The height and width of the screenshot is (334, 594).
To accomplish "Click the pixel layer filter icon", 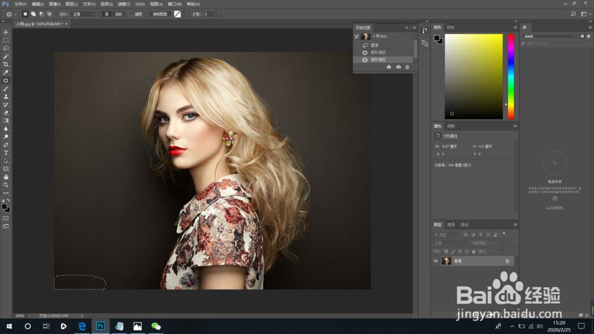I will pos(466,234).
